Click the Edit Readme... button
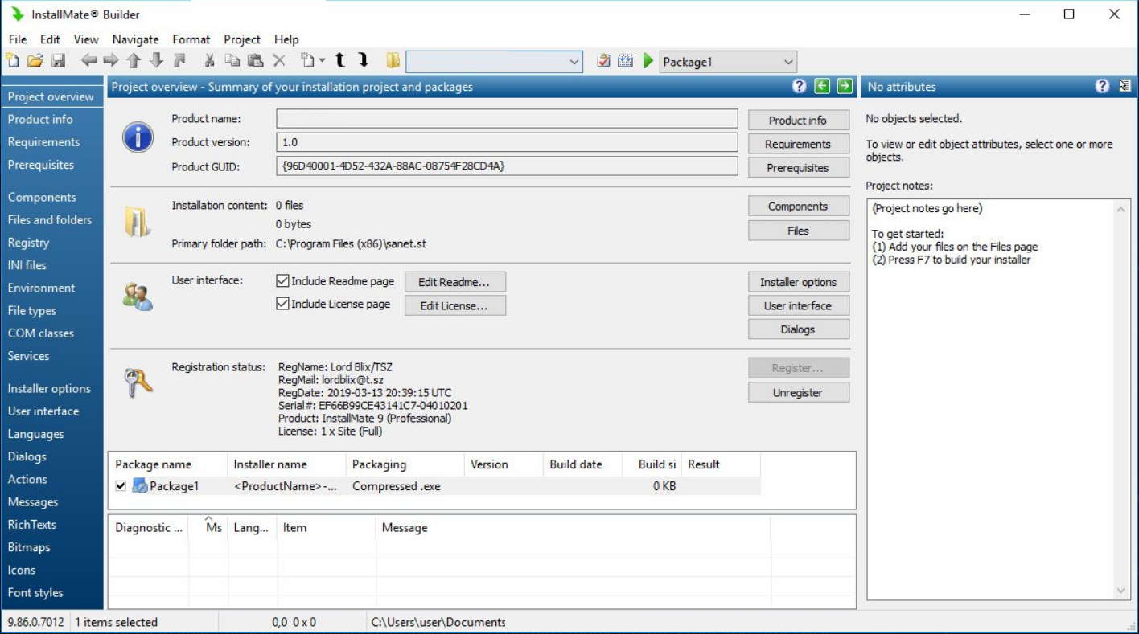 coord(454,283)
